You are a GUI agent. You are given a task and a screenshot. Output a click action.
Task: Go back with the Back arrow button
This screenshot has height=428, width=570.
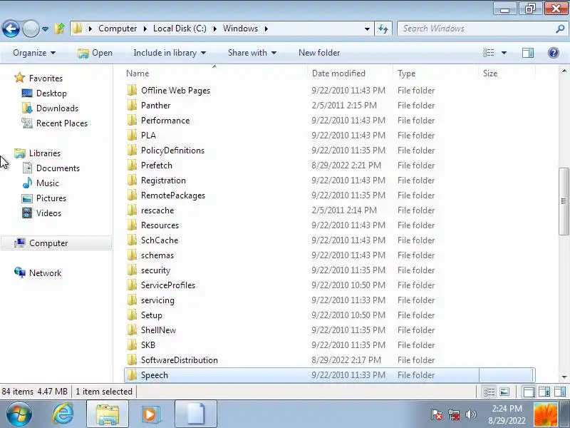tap(11, 29)
